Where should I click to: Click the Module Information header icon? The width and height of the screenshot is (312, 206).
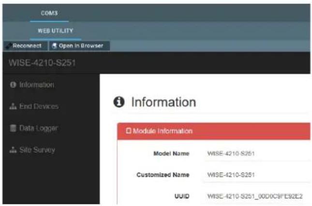(x=129, y=131)
